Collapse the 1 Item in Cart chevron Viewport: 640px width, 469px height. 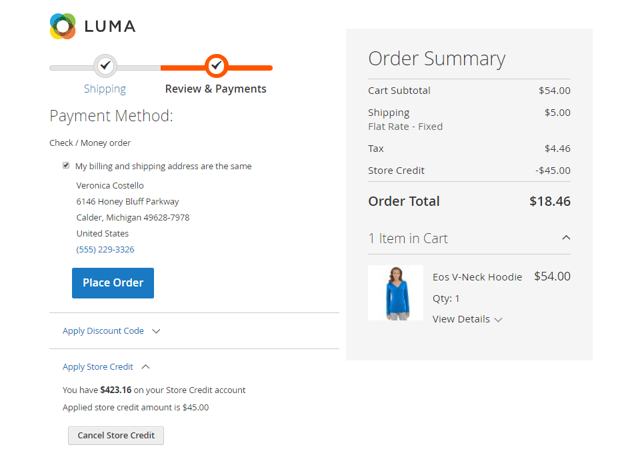566,238
